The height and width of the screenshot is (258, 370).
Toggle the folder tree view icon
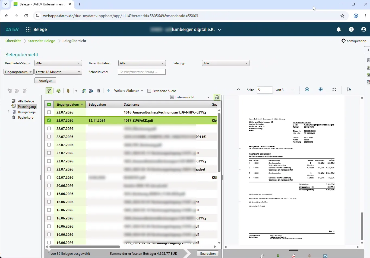click(49, 91)
